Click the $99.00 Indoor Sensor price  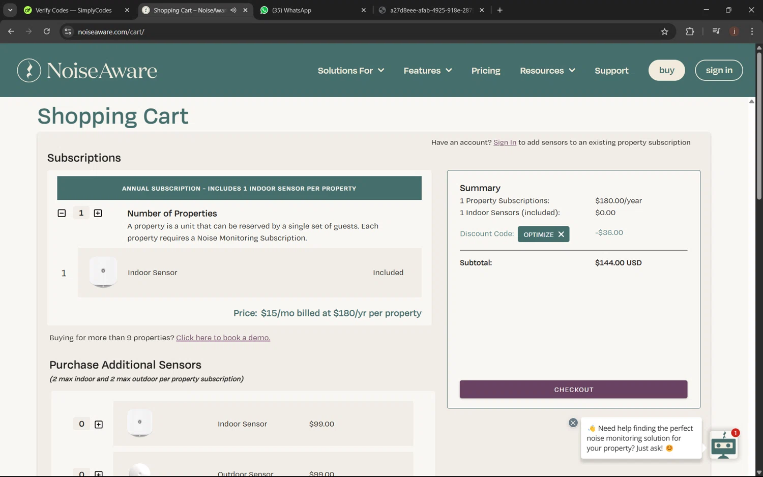coord(321,424)
